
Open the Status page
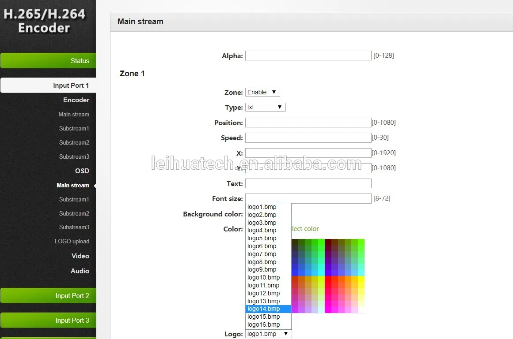point(48,61)
